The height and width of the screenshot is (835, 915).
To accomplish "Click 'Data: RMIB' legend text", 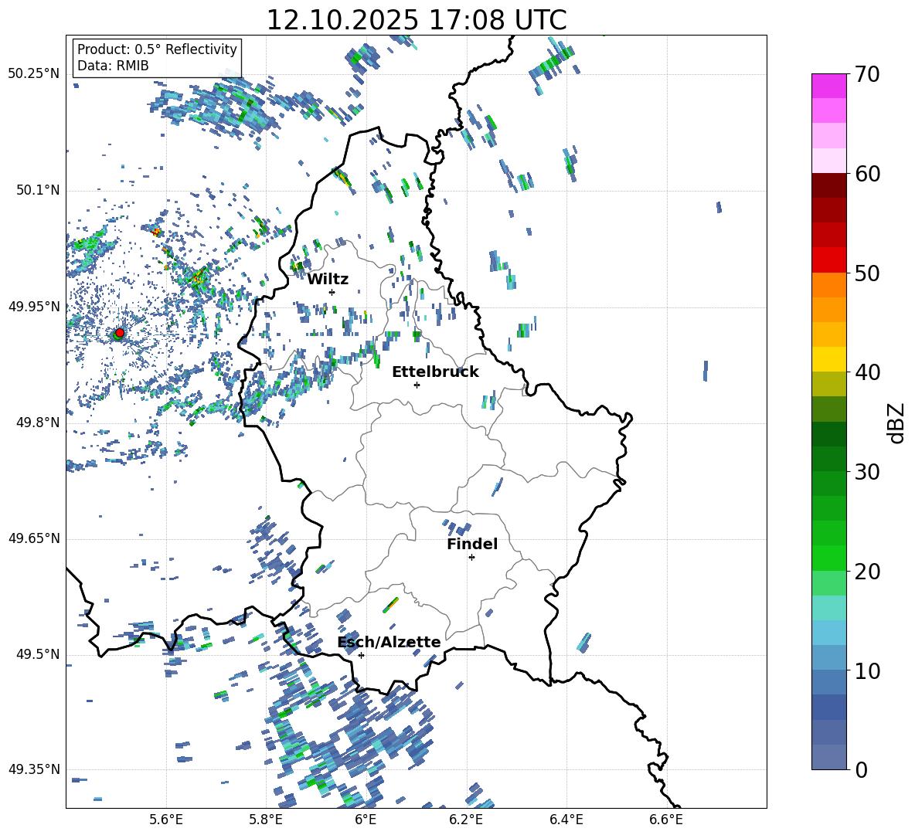I will 113,66.
